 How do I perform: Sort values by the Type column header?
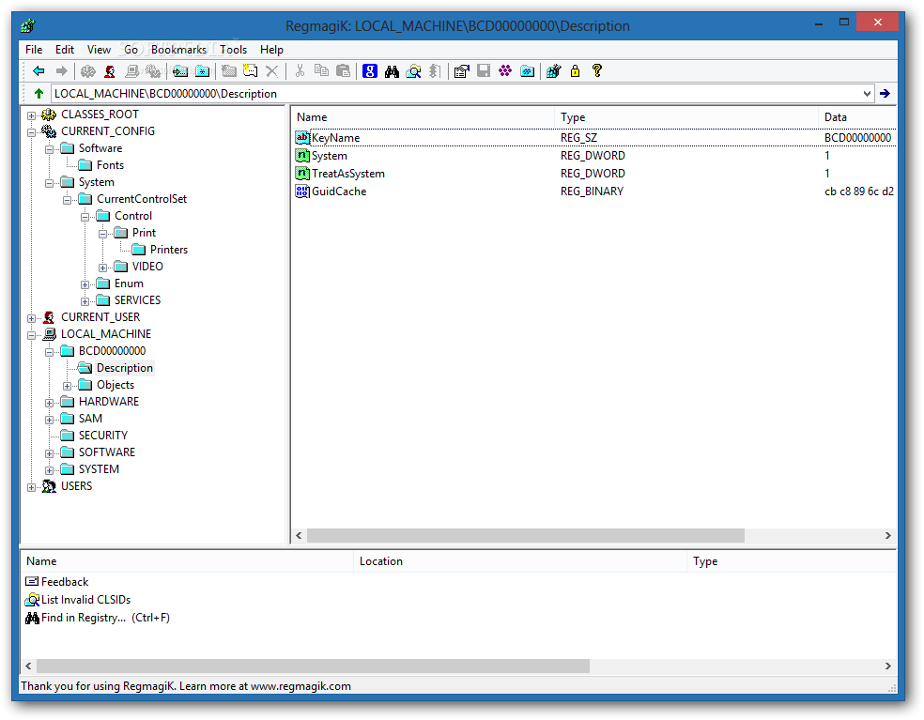click(685, 117)
